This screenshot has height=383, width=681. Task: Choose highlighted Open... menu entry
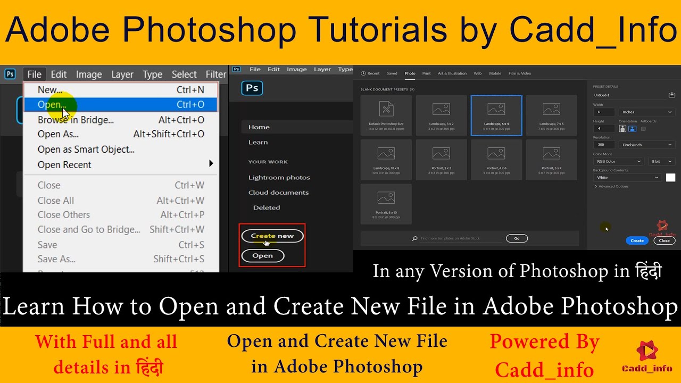click(x=121, y=105)
